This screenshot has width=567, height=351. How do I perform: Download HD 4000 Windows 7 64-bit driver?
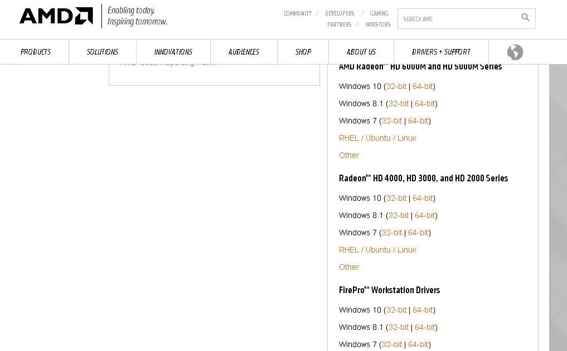coord(418,233)
